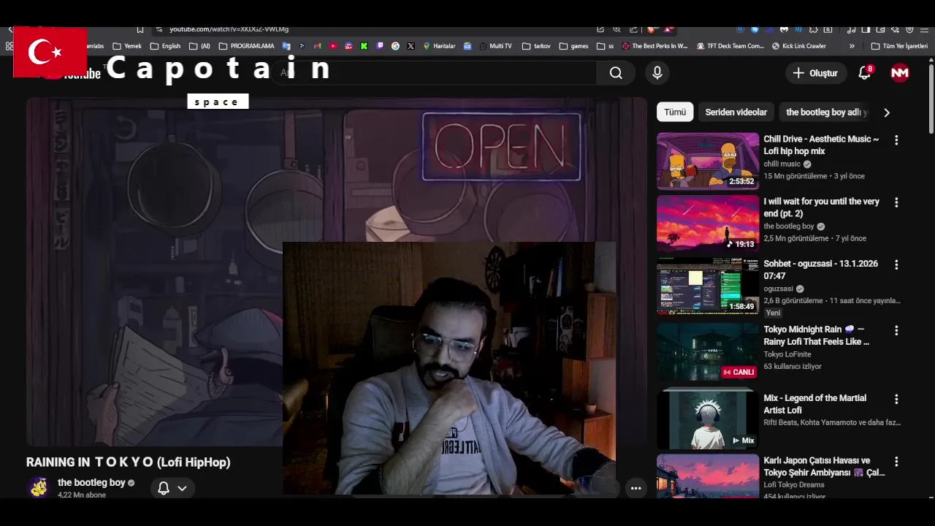Open The Best Perks In W... bookmark

click(654, 46)
